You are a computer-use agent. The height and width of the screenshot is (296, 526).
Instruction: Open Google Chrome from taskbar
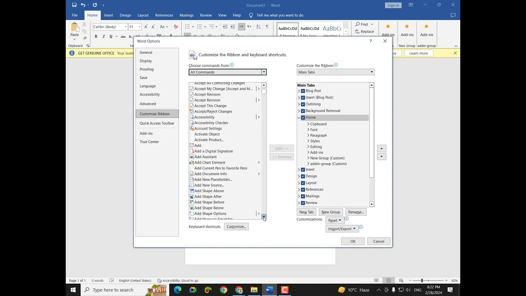[x=223, y=290]
